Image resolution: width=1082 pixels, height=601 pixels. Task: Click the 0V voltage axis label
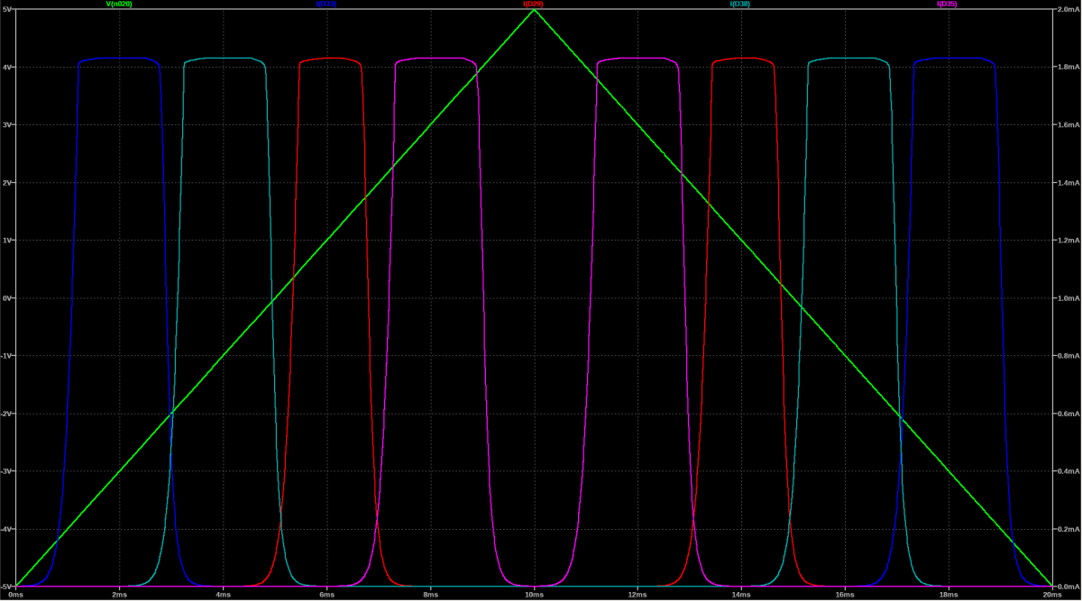[x=6, y=297]
